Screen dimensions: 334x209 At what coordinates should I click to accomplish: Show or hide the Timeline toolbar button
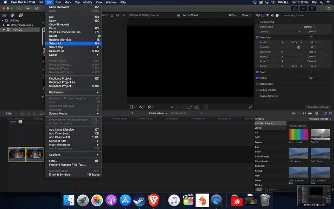pos(303,8)
